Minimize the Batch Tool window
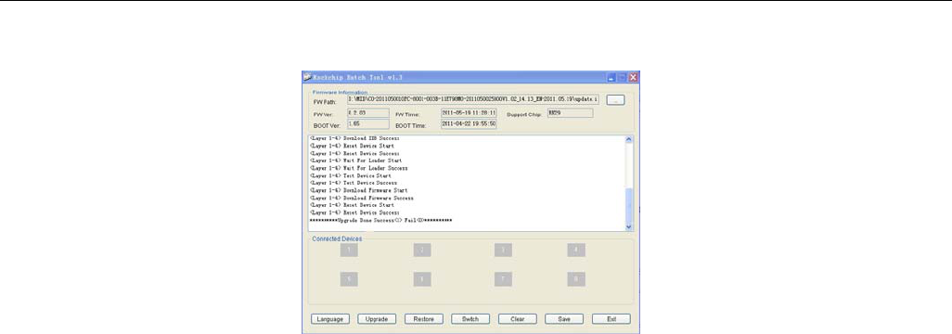This screenshot has height=334, width=952. pyautogui.click(x=611, y=78)
